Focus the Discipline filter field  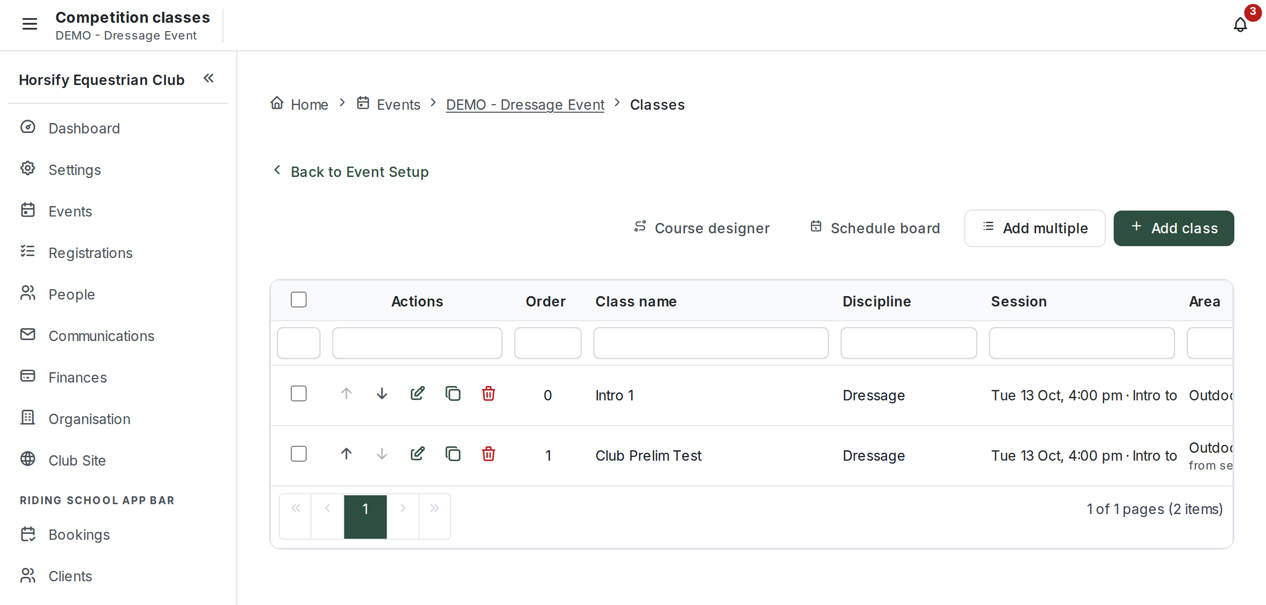pos(908,343)
